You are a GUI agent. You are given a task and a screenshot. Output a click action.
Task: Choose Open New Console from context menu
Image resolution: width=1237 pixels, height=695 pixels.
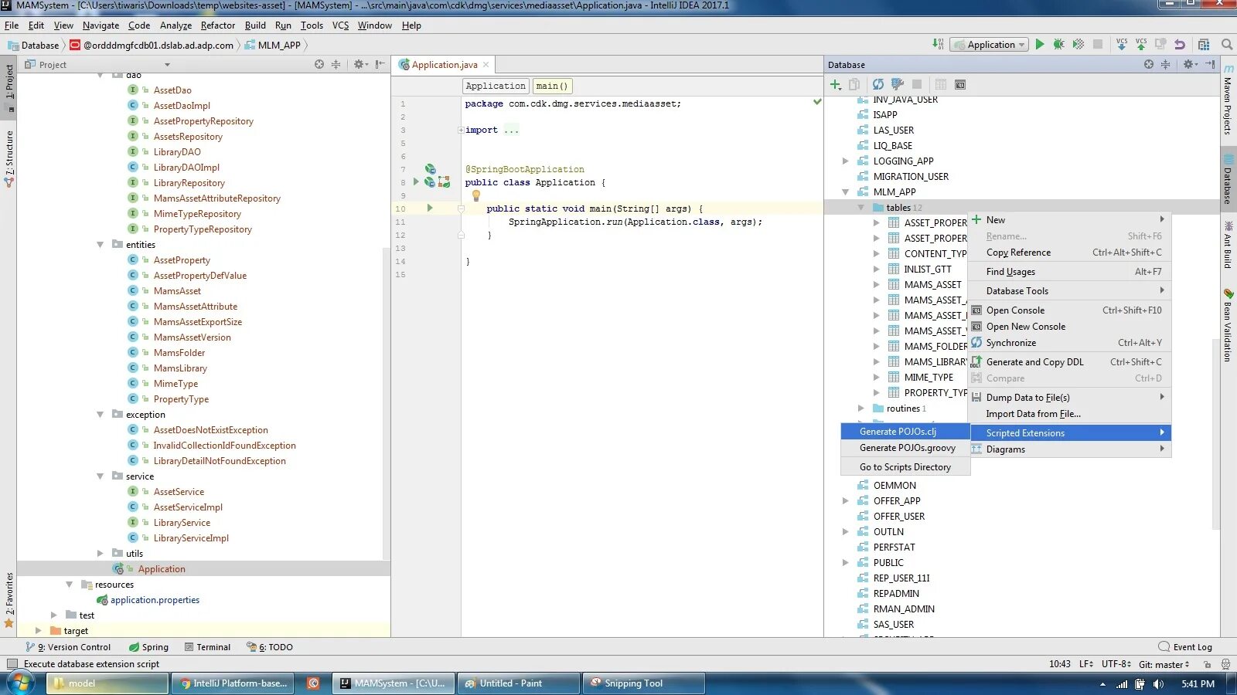click(1070, 327)
